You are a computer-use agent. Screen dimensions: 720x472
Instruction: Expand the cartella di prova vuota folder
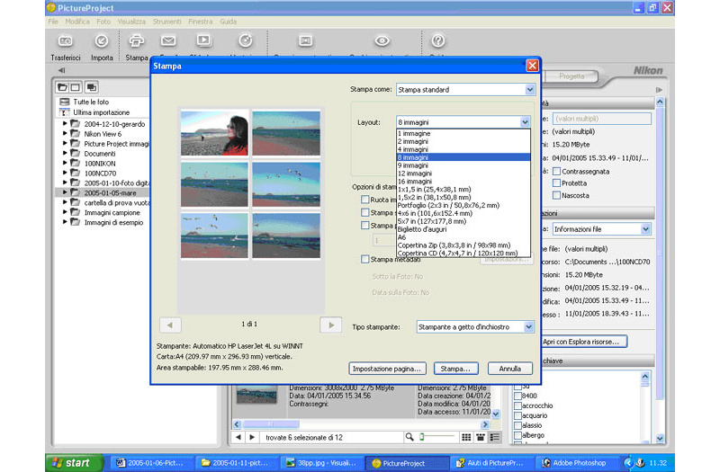point(65,202)
